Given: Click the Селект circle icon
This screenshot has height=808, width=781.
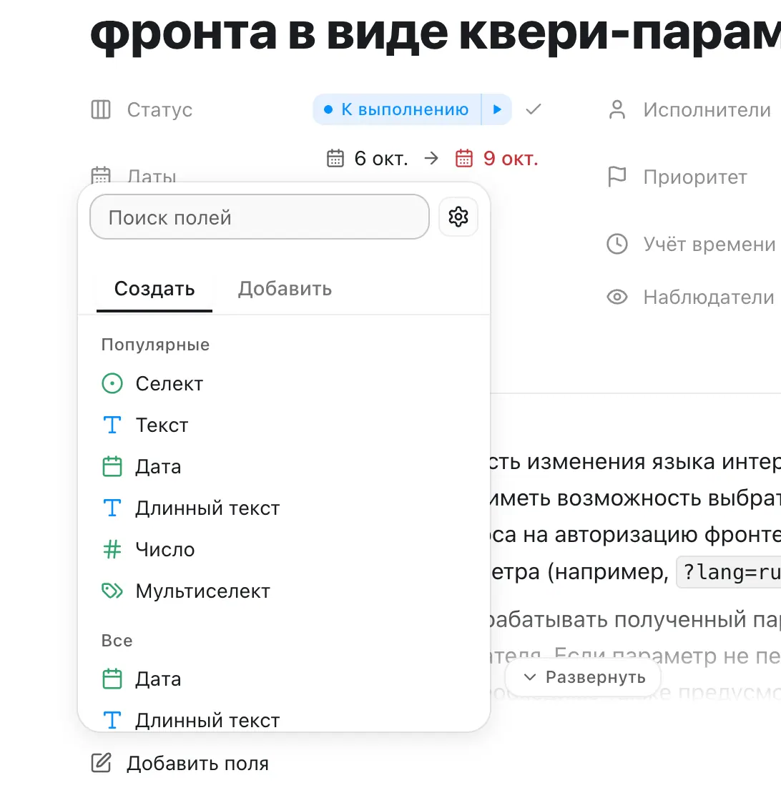Looking at the screenshot, I should point(112,383).
